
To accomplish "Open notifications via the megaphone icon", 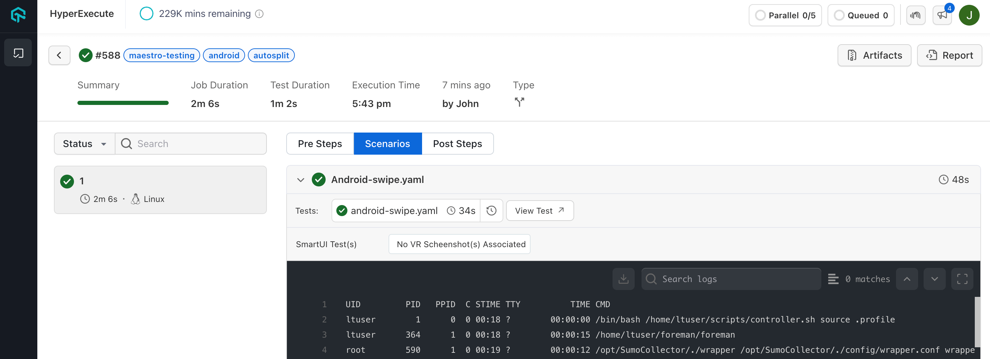I will tap(942, 15).
